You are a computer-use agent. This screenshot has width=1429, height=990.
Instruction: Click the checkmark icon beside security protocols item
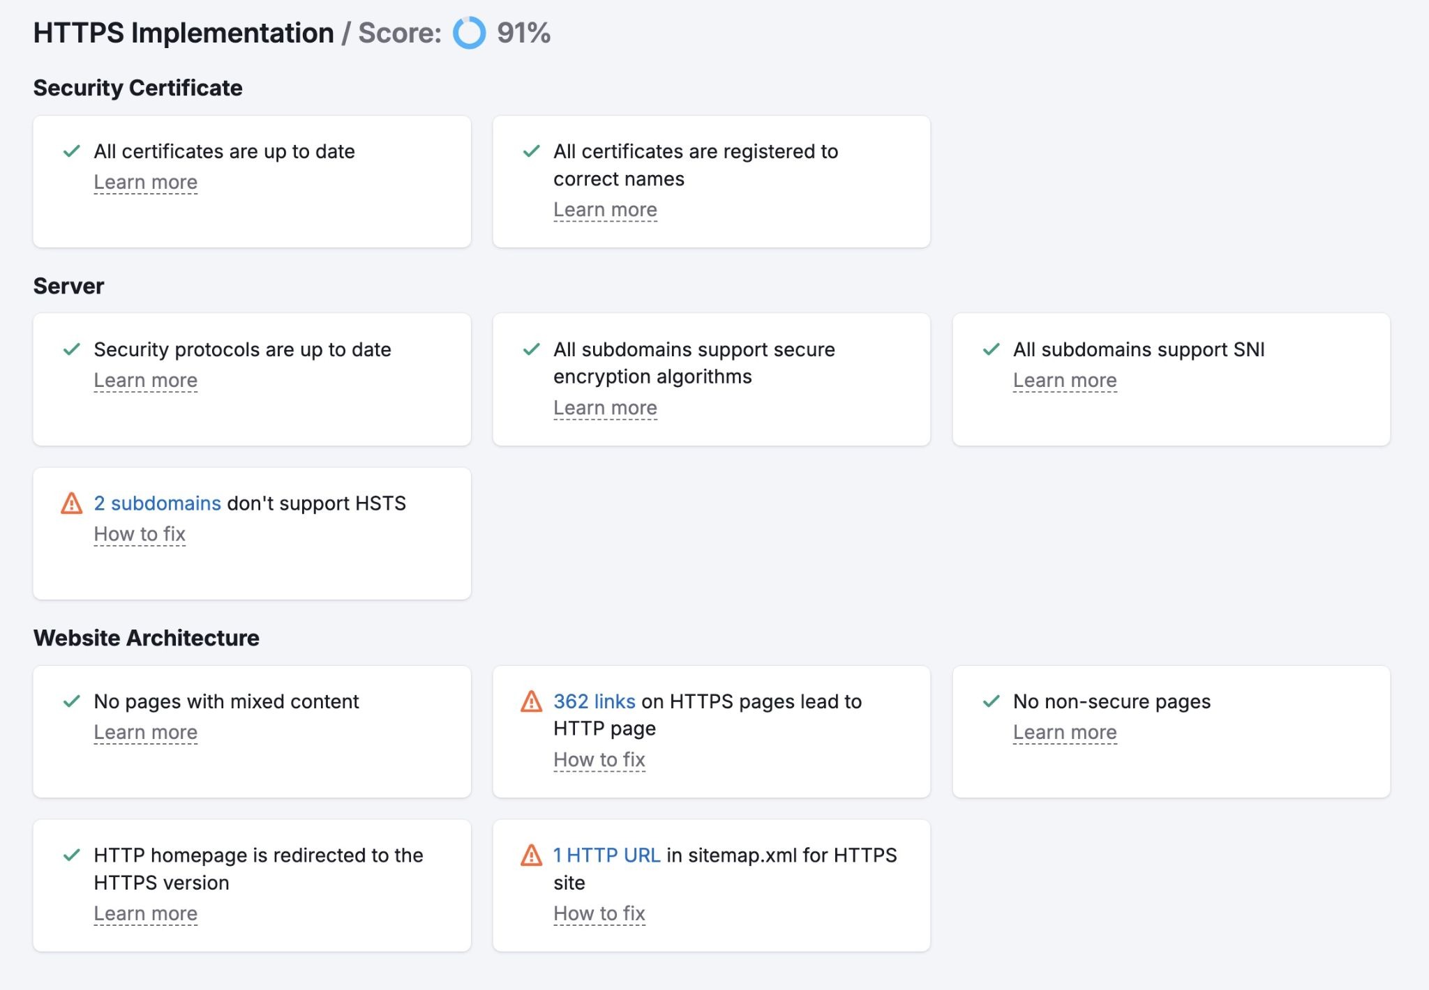pyautogui.click(x=71, y=350)
